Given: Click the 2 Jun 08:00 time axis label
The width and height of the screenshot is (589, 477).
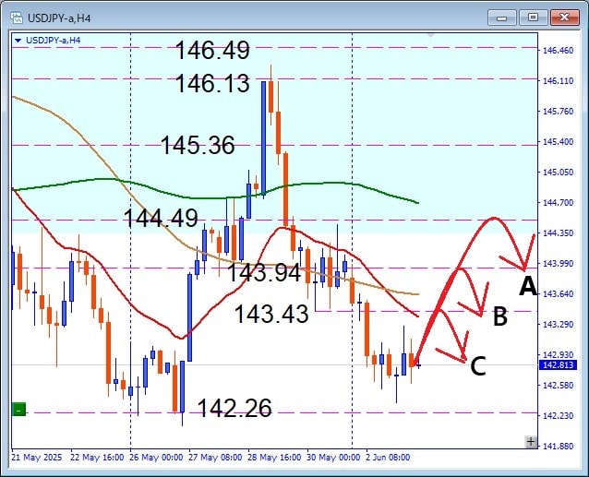Looking at the screenshot, I should [389, 458].
